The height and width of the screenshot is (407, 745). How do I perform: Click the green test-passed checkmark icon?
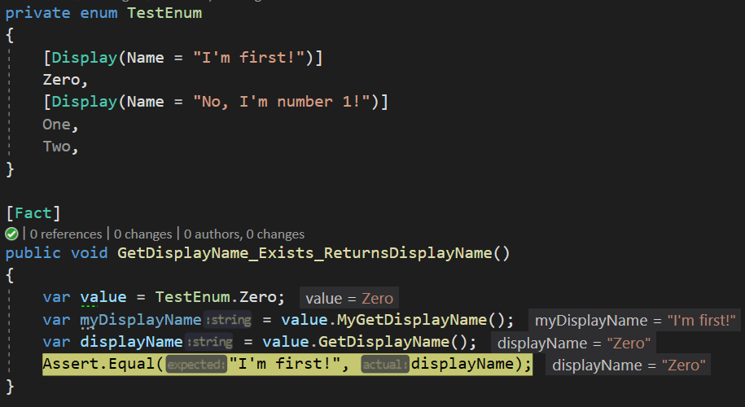tap(11, 234)
